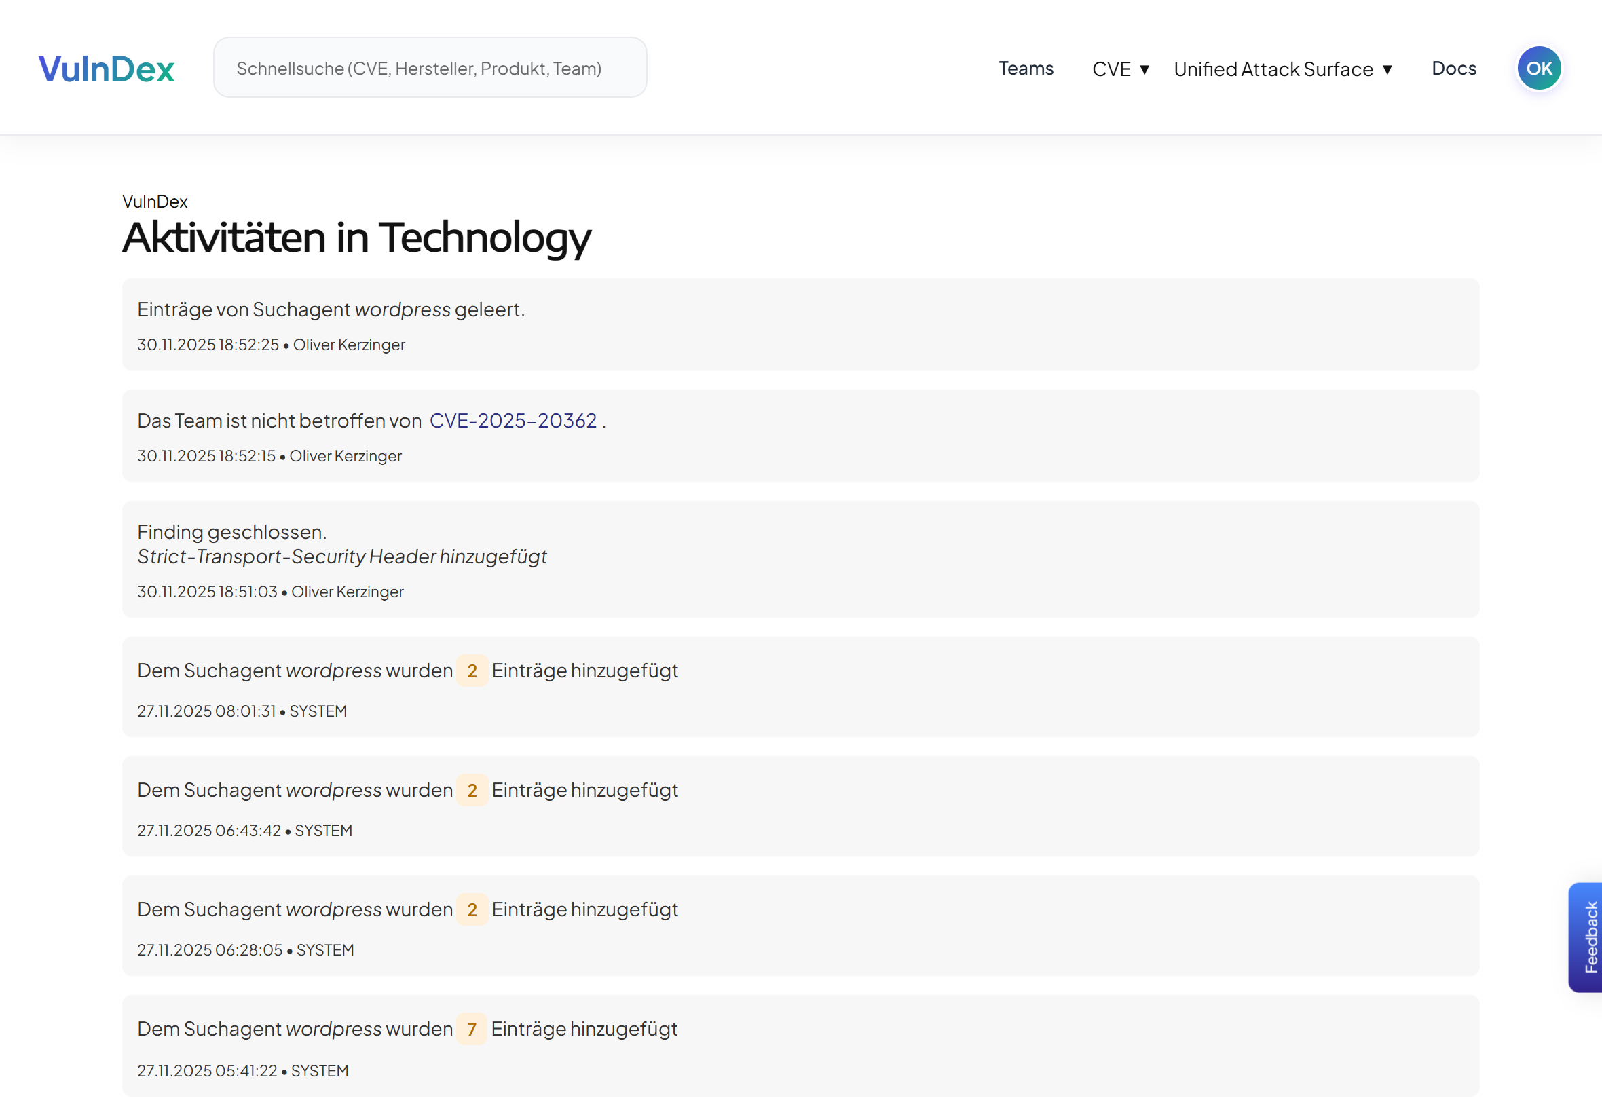Click the VulnDex logo
This screenshot has height=1113, width=1602.
(x=106, y=69)
